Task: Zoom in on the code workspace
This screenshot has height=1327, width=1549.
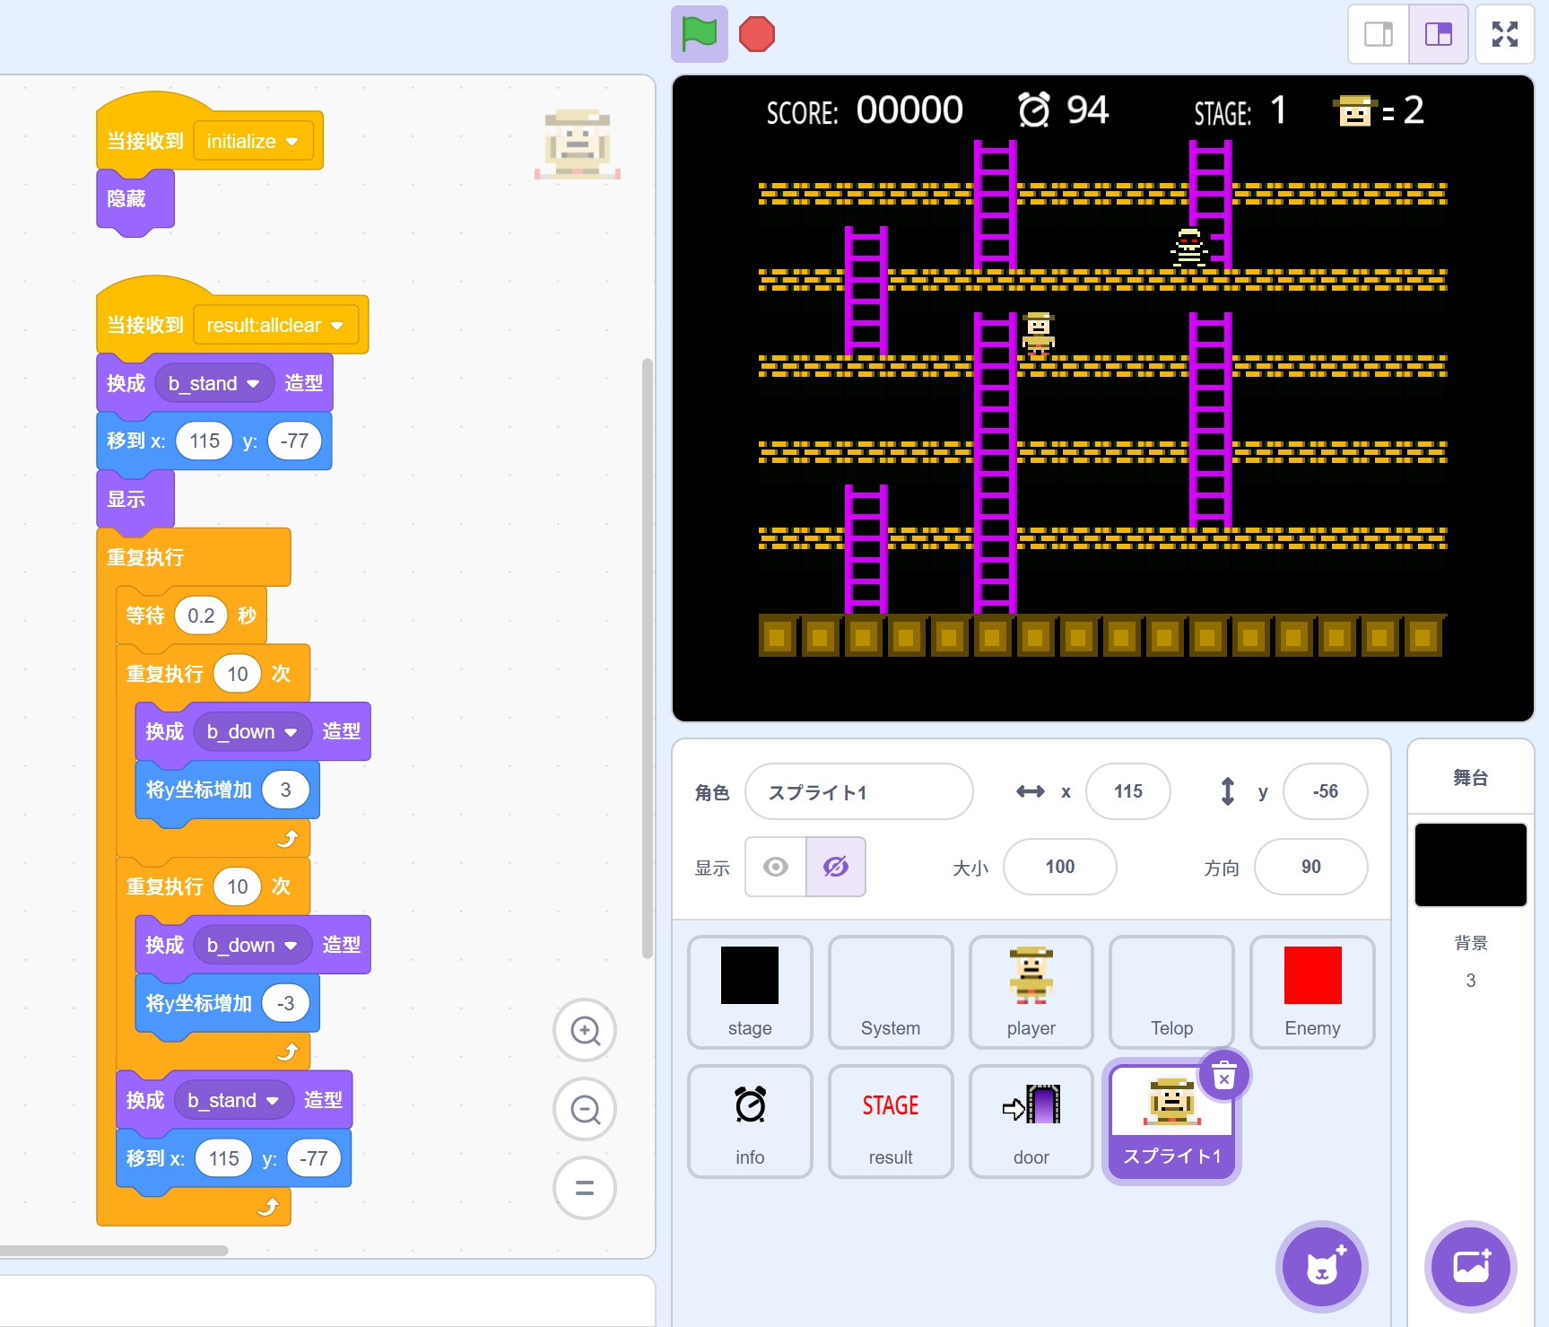Action: pos(585,1031)
